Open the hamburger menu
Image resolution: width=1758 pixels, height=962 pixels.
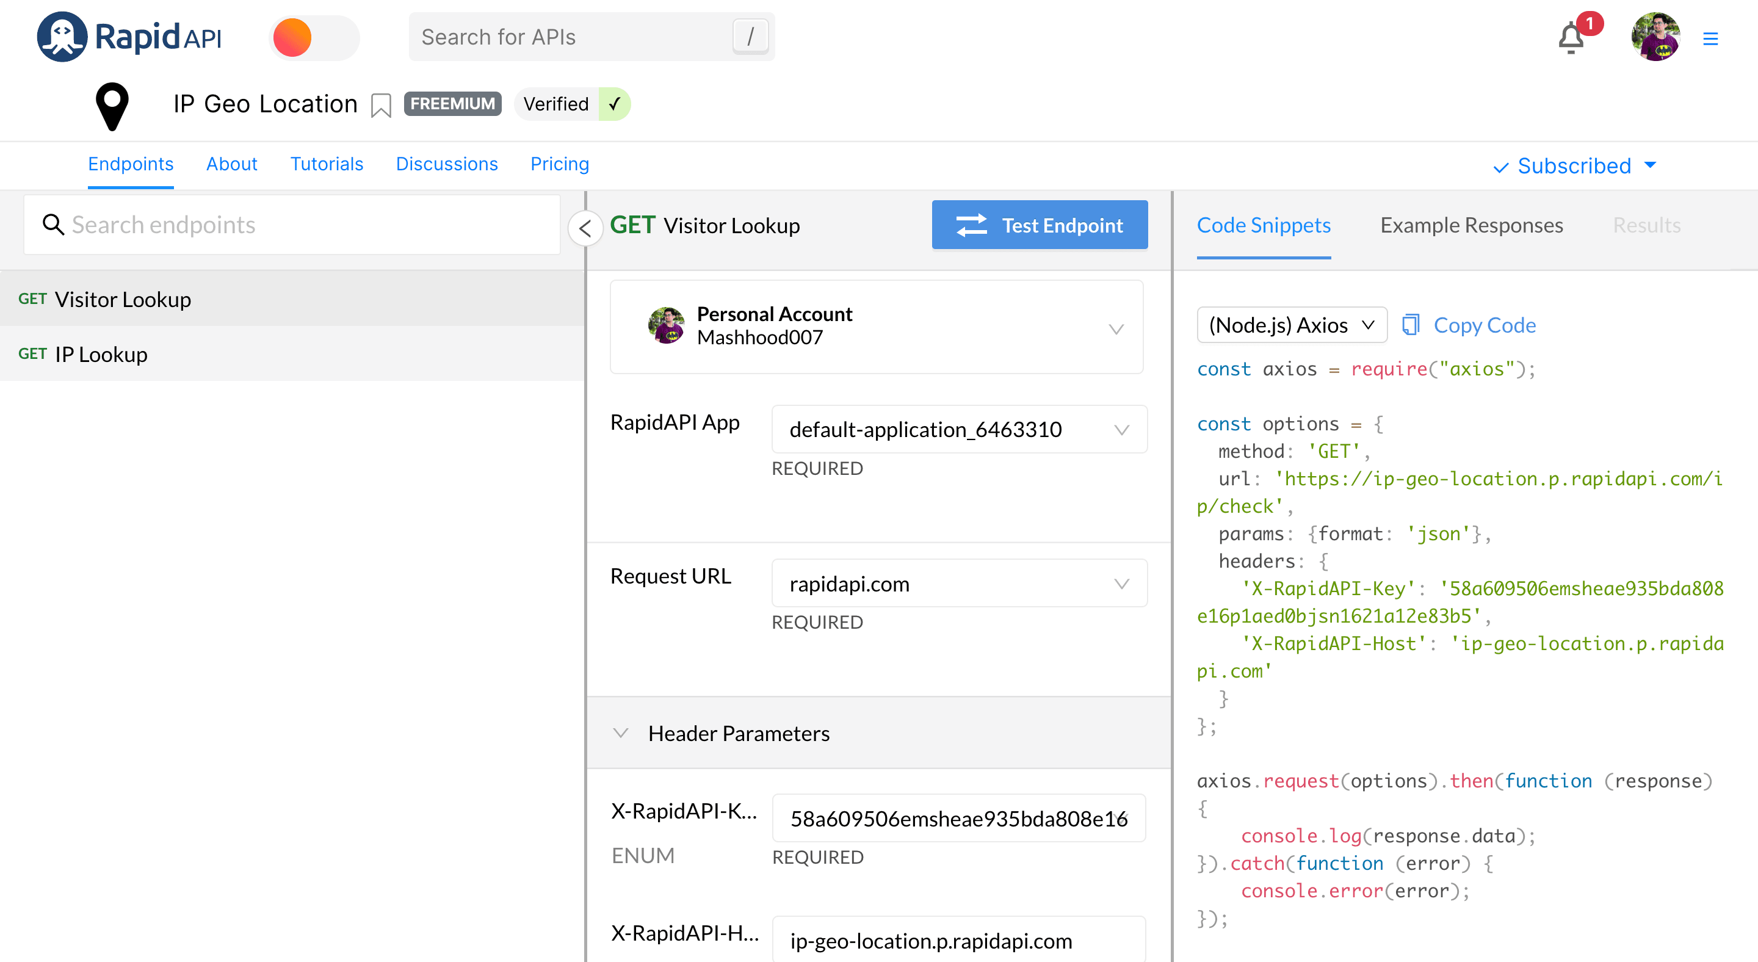point(1710,39)
